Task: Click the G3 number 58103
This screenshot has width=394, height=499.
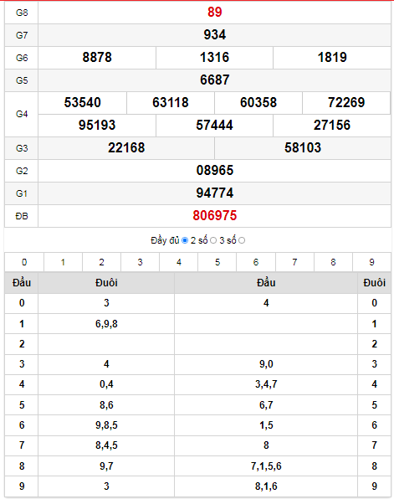Action: tap(303, 147)
